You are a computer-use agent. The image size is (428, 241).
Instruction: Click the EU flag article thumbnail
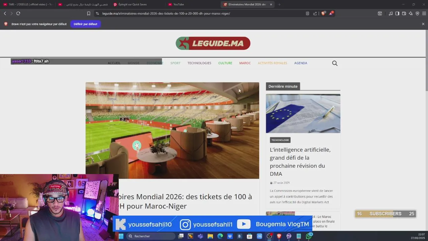pyautogui.click(x=303, y=113)
